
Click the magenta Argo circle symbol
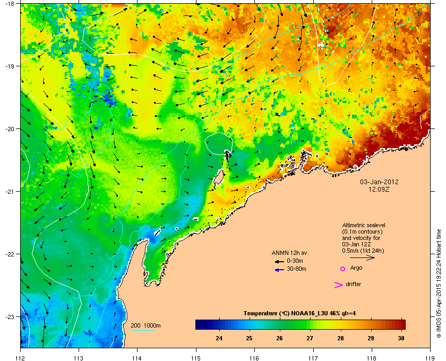click(x=343, y=269)
